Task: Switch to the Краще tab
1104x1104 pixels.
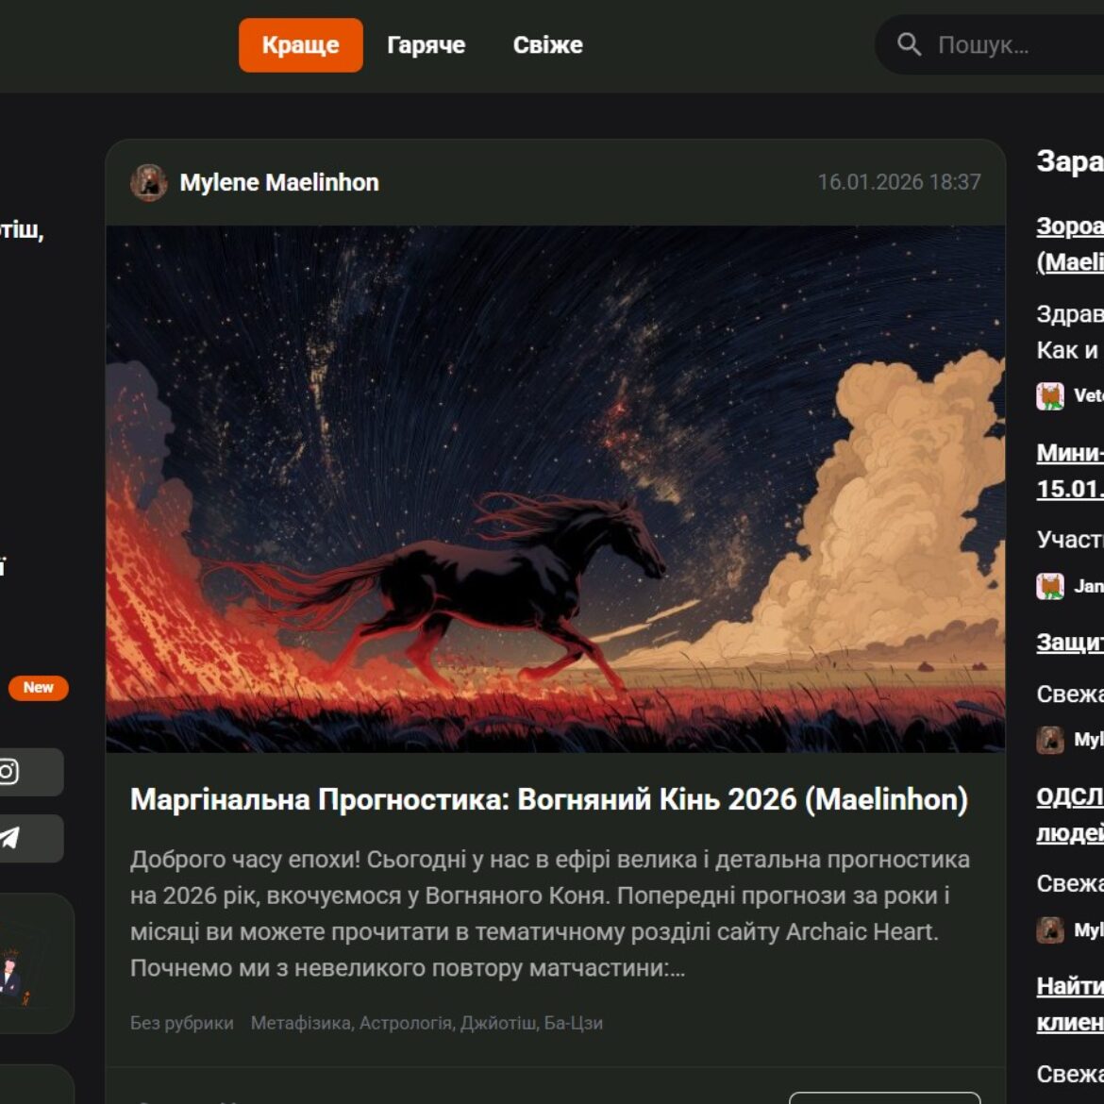Action: coord(300,45)
